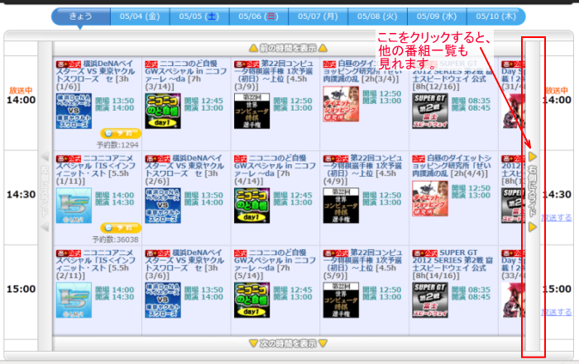
Task: Select the きょう (today) tab
Action: (81, 16)
